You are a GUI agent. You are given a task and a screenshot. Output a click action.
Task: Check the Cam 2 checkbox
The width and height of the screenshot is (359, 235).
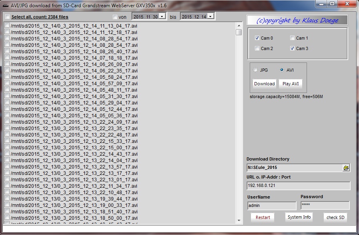pos(257,48)
